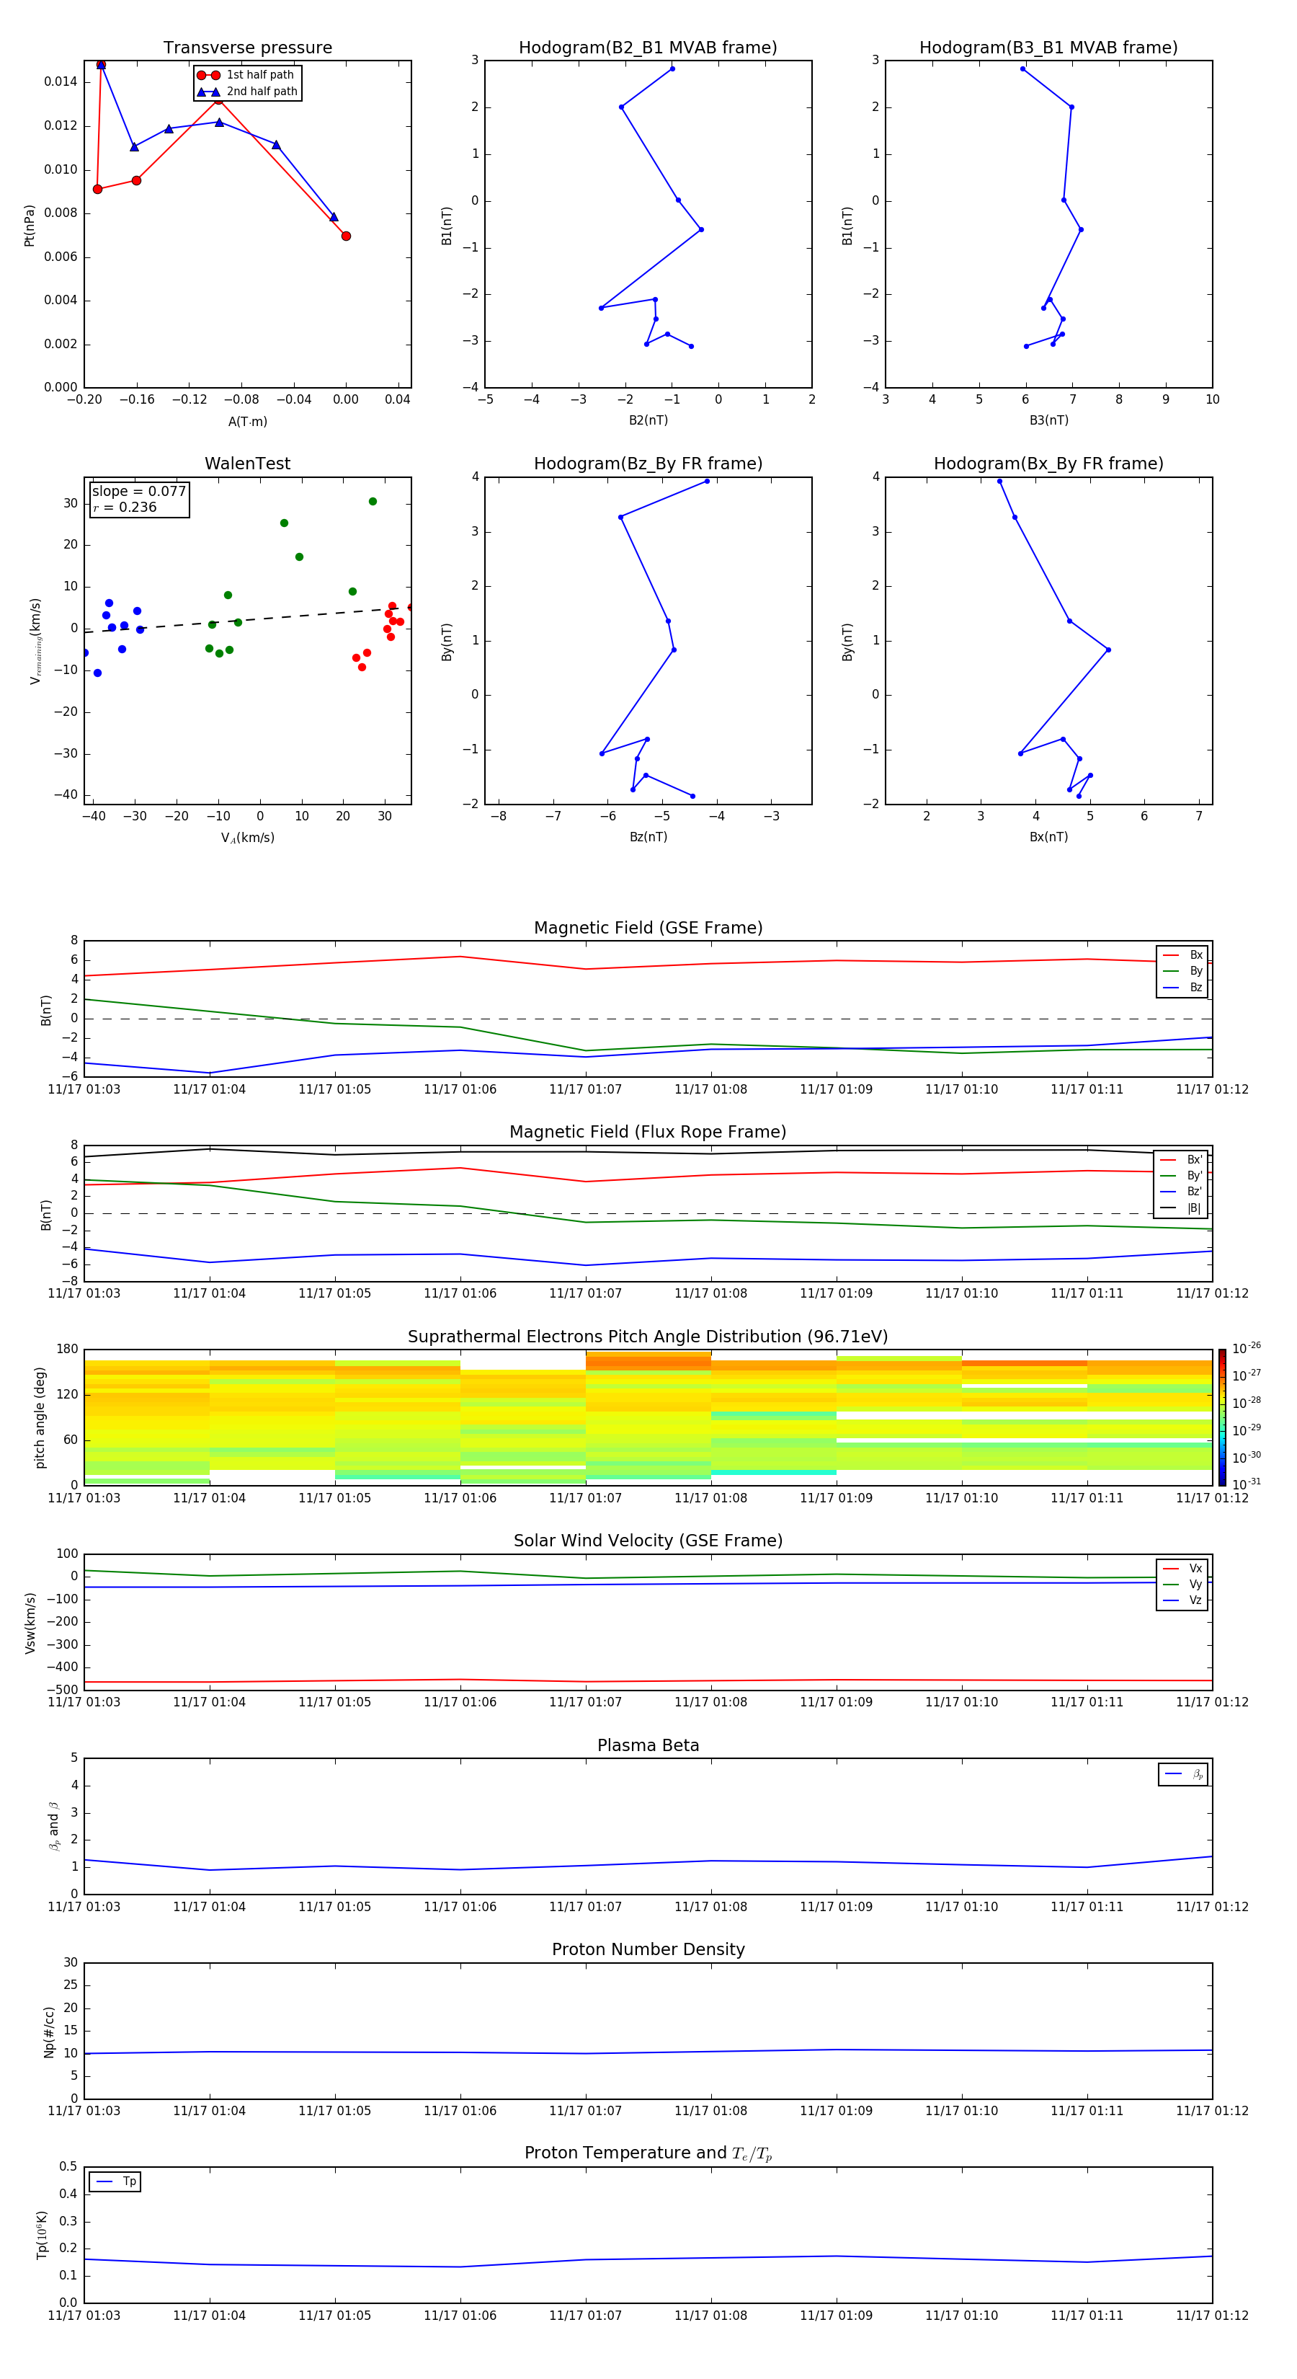Click the 'Bz(nT)' x-axis label
1297x2379 pixels.
click(x=648, y=837)
